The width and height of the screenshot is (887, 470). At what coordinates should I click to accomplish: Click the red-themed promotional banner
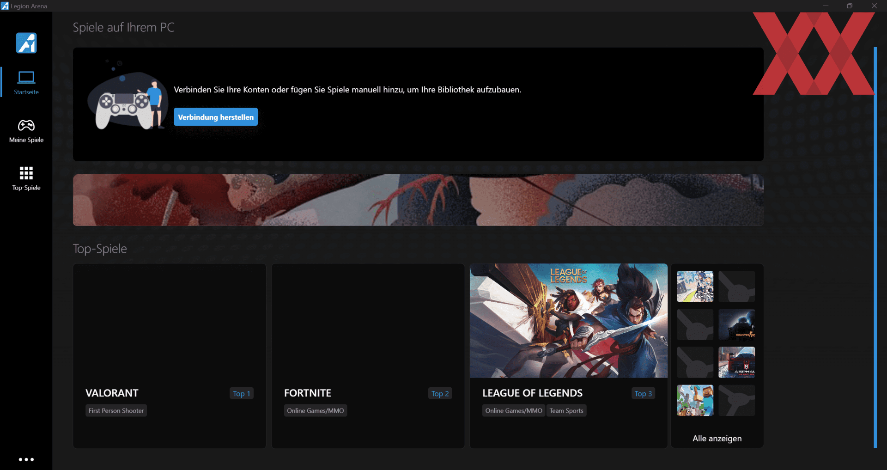418,200
